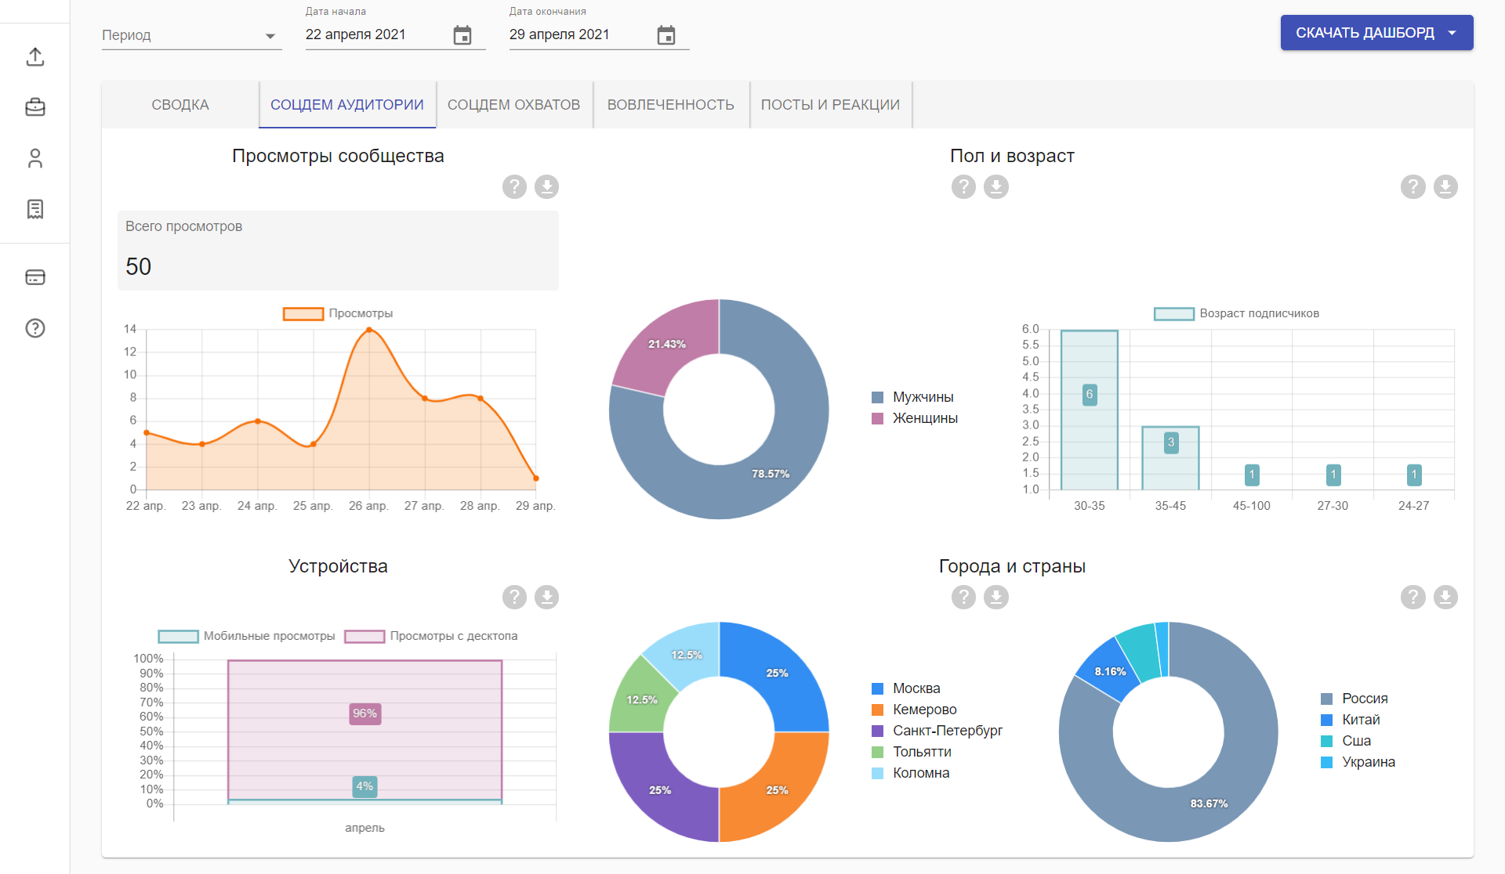Switch to the СОЦДЕМ ОХВАТОВ tab

(x=514, y=105)
